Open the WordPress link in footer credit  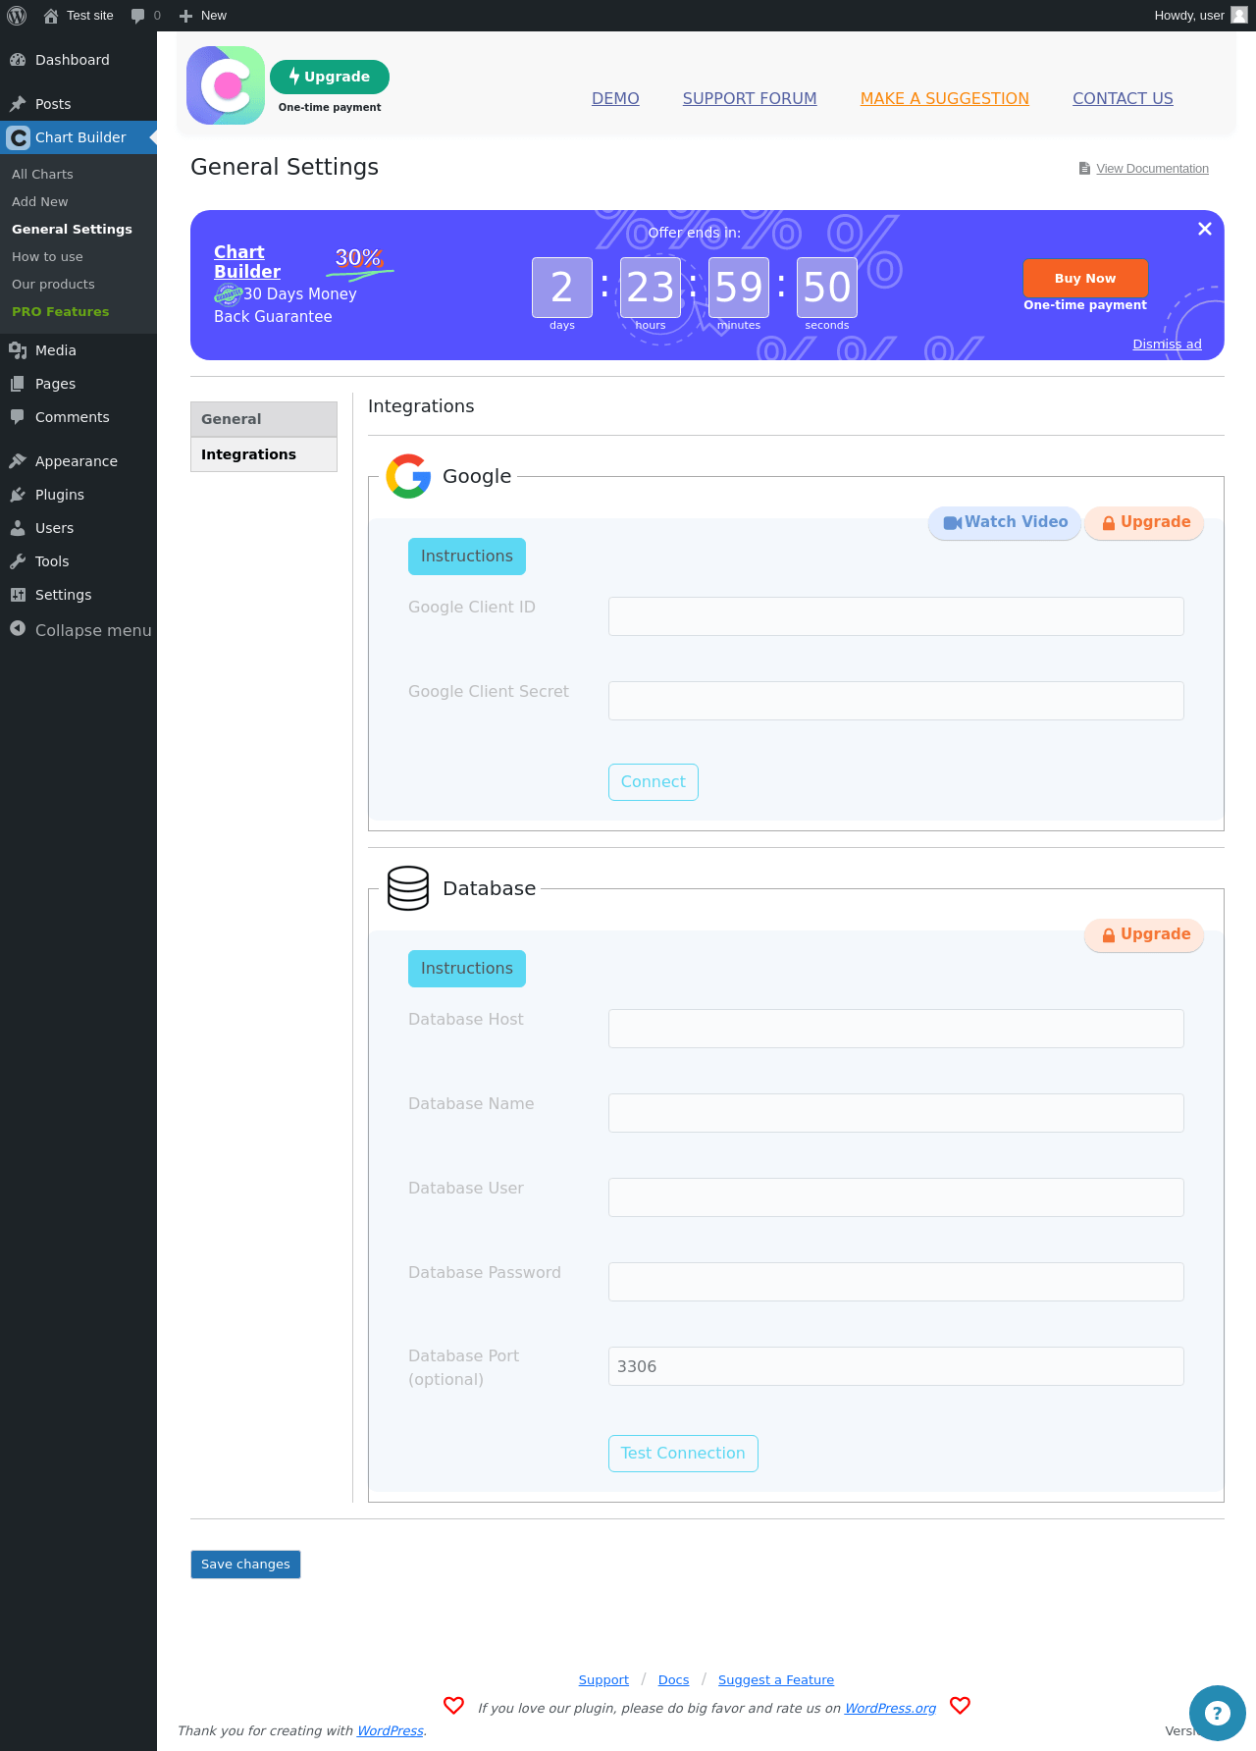pyautogui.click(x=391, y=1730)
